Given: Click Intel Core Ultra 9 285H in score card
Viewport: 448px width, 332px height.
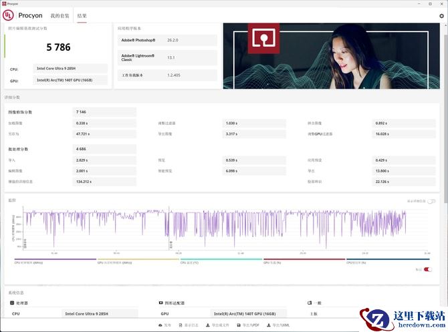Looking at the screenshot, I should click(x=70, y=69).
